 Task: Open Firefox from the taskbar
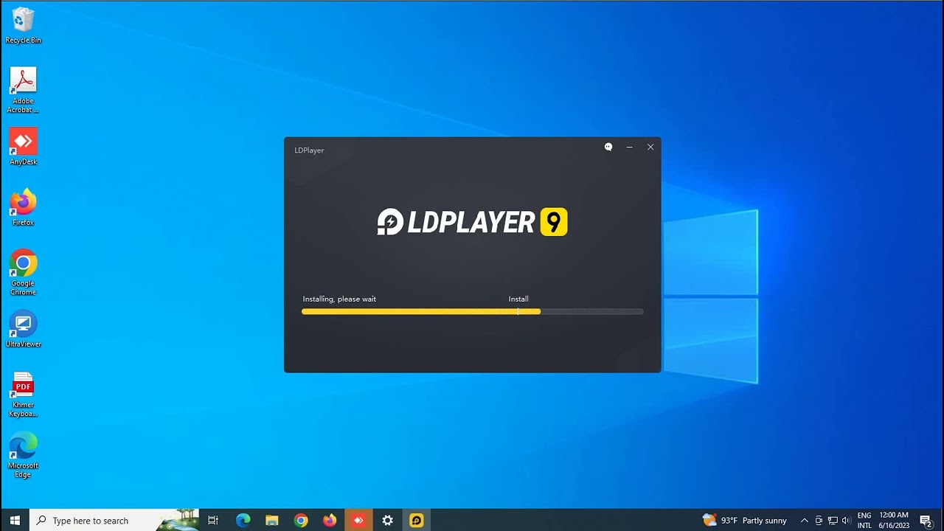pos(329,520)
